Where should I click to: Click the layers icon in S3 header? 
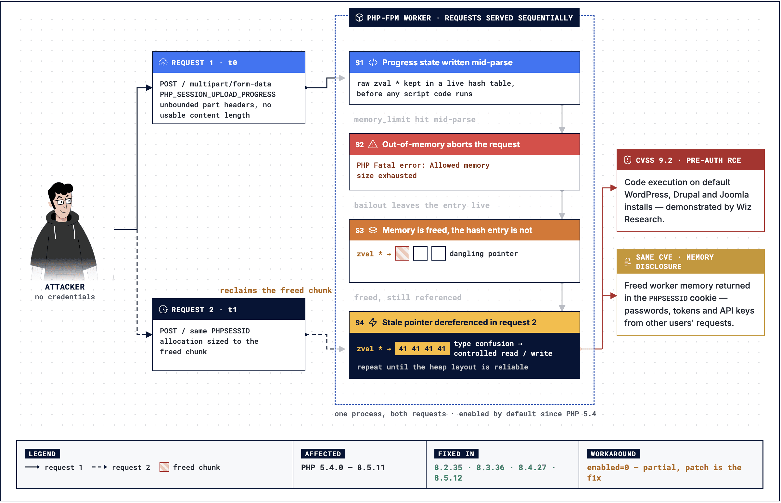(373, 230)
